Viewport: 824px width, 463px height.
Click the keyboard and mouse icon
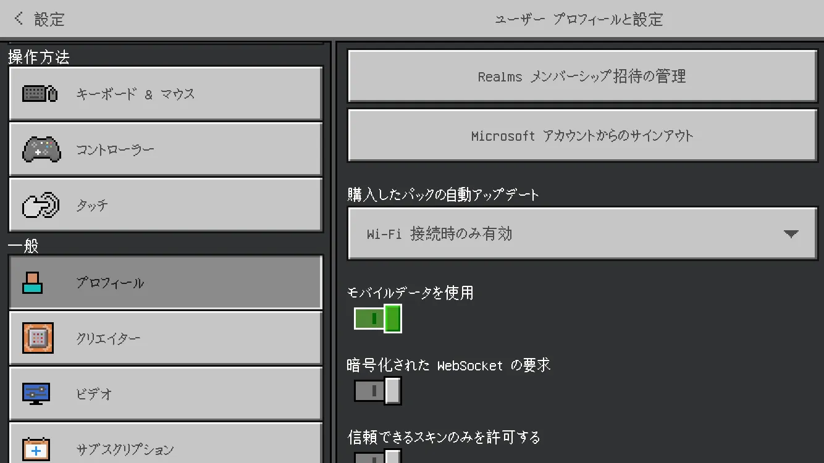pyautogui.click(x=40, y=94)
